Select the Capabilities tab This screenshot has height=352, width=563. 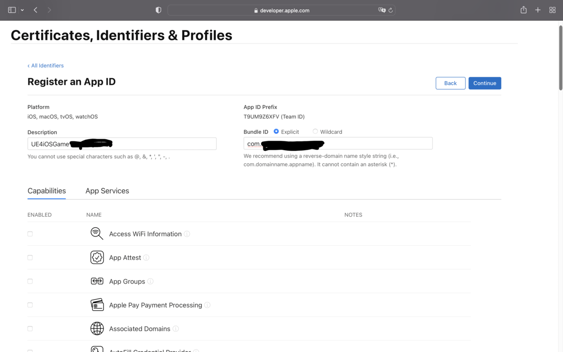[x=46, y=191]
